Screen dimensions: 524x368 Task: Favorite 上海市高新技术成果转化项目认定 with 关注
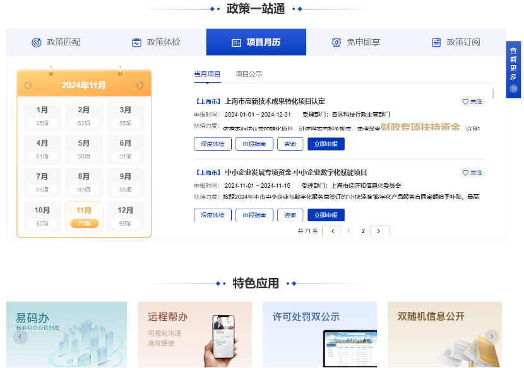[472, 101]
